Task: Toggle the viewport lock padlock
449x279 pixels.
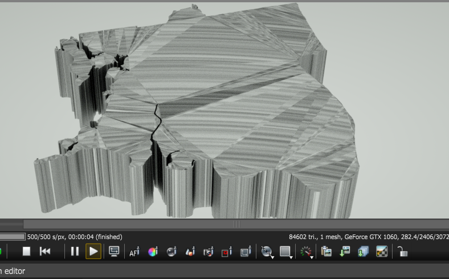Action: point(402,252)
